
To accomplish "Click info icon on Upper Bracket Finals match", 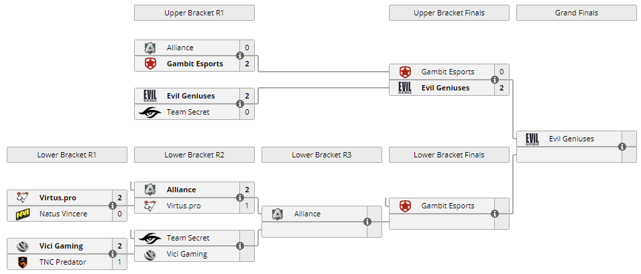I will coord(495,80).
